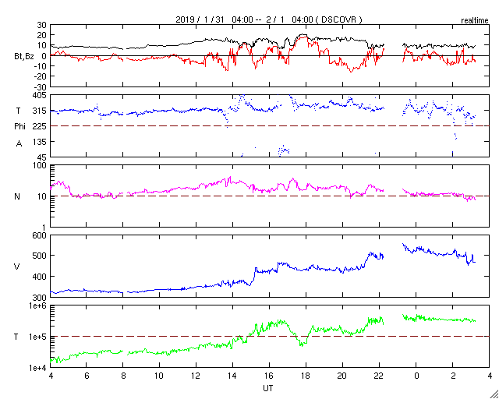Click the resize grip in bottom-right corner
This screenshot has width=499, height=399.
tap(494, 394)
